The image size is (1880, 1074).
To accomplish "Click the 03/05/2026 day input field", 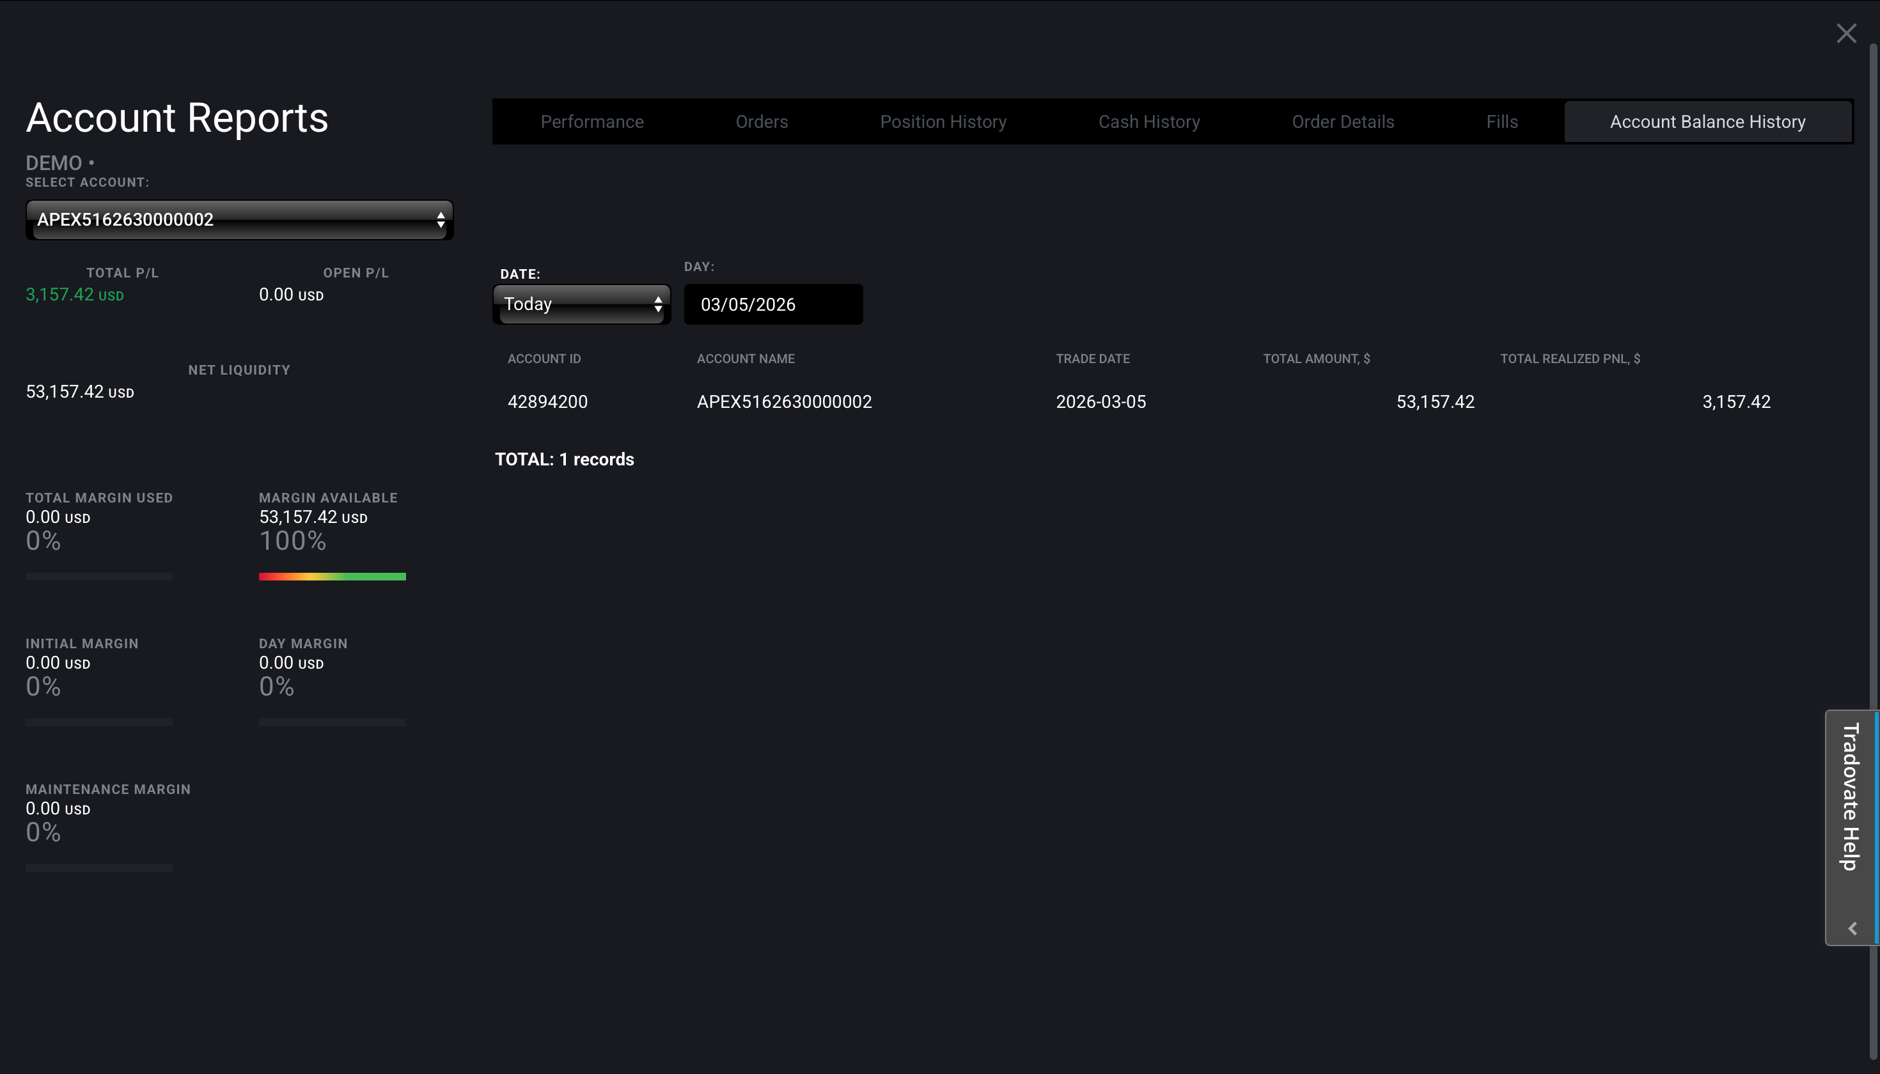I will pyautogui.click(x=772, y=304).
